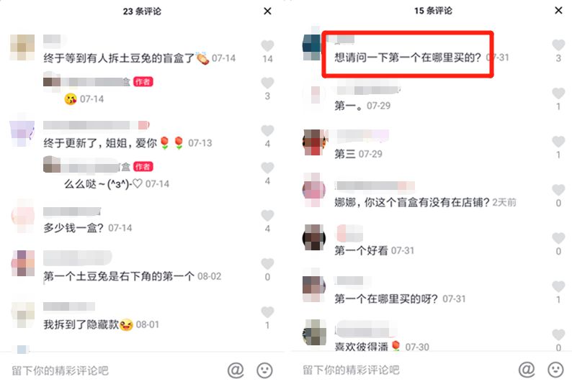
Task: Select the 娜娜，你这个盲盒有没有在店铺 comment
Action: pos(412,202)
